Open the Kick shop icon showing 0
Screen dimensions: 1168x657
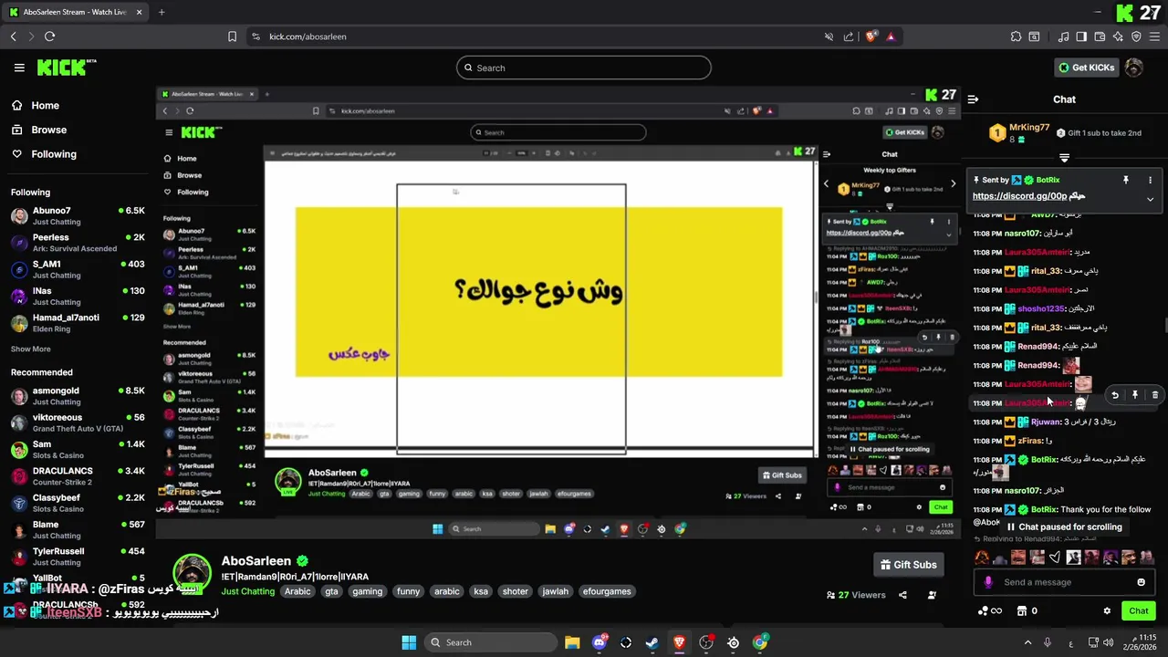tap(1027, 610)
